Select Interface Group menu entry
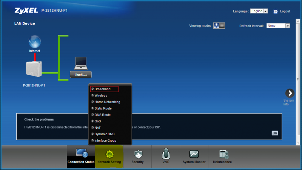Image resolution: width=302 pixels, height=170 pixels. [105, 141]
